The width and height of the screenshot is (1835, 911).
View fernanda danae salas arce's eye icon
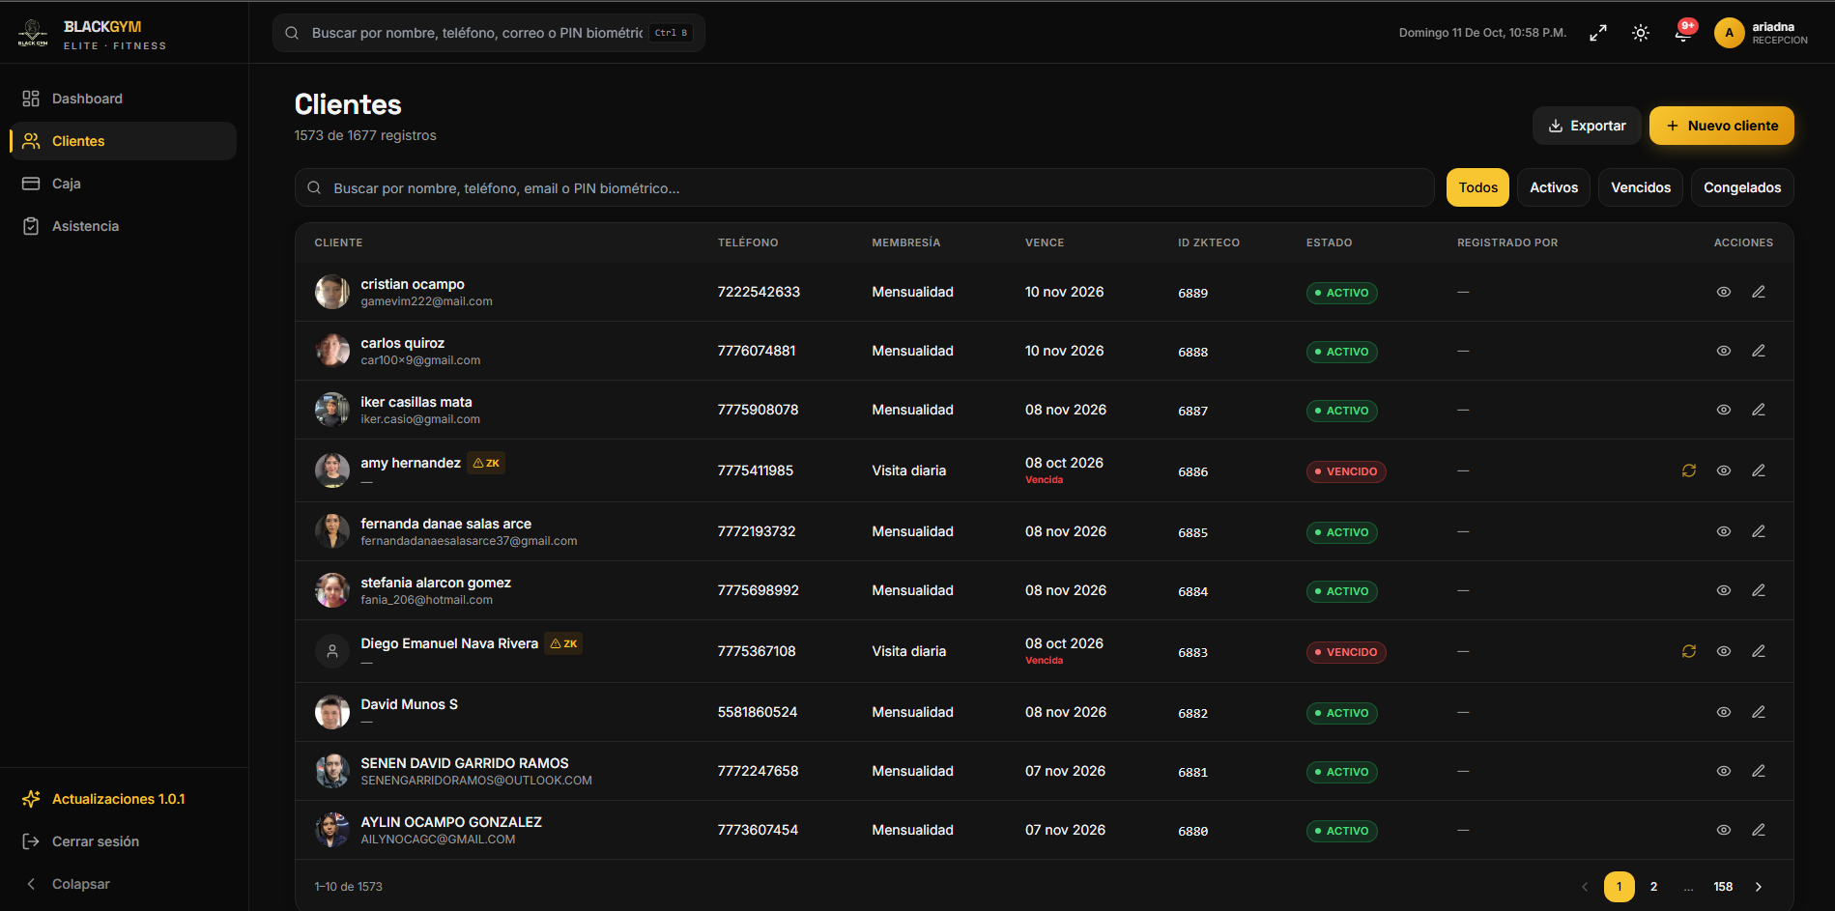1724,531
